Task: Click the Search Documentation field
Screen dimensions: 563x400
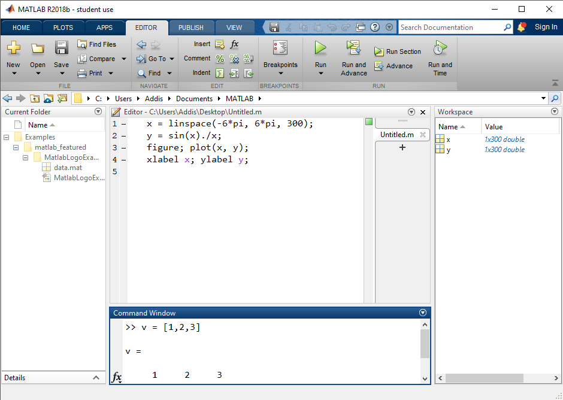Action: point(450,28)
